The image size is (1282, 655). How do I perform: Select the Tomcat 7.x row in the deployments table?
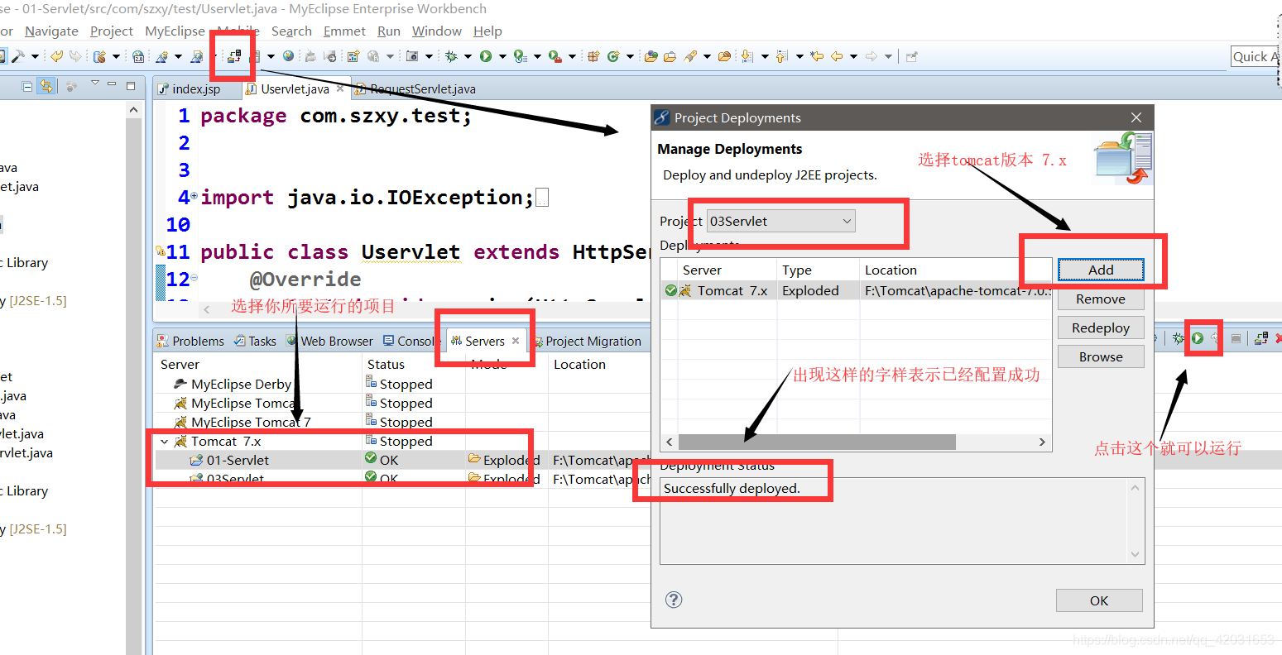[856, 290]
